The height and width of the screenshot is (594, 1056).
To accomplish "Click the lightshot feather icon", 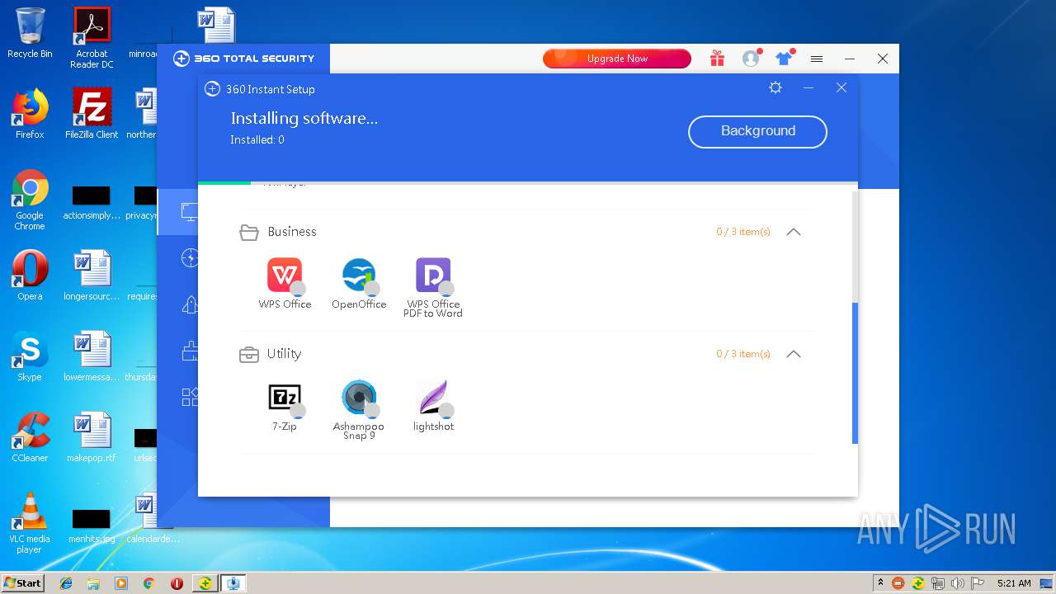I will (433, 397).
